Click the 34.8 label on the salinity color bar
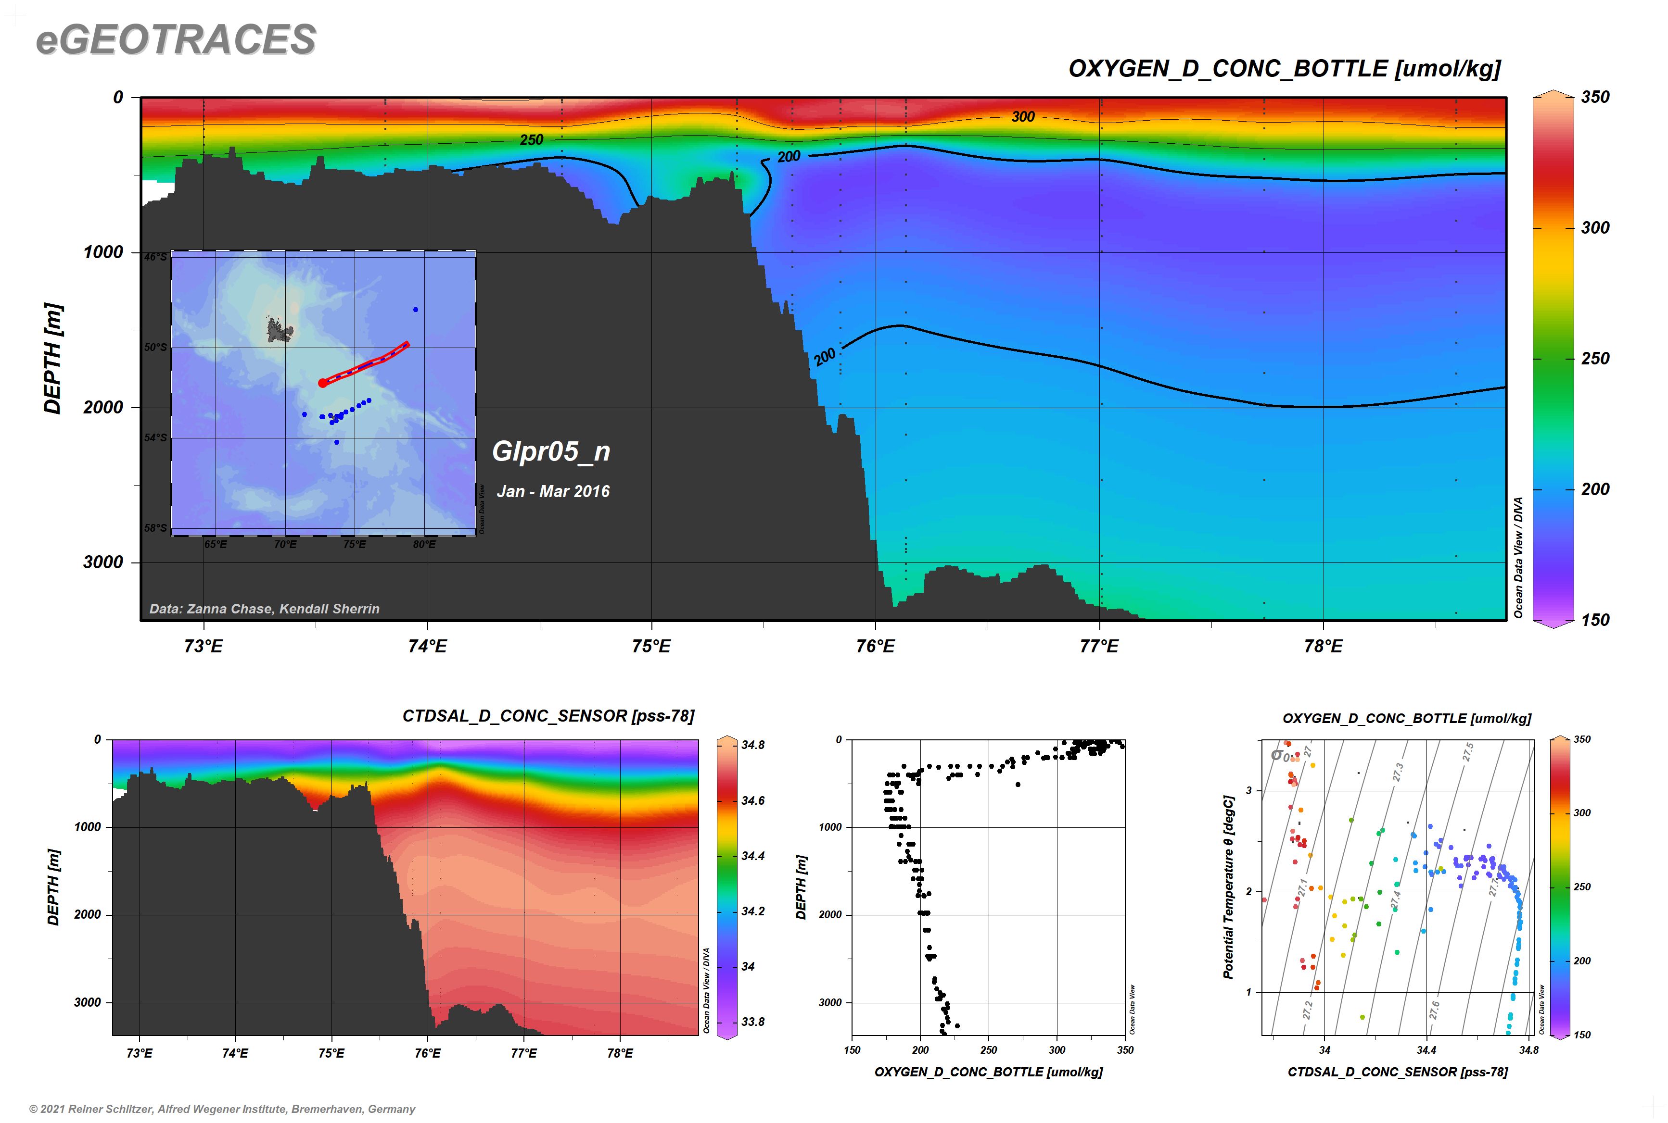Image resolution: width=1668 pixels, height=1123 pixels. (x=752, y=746)
